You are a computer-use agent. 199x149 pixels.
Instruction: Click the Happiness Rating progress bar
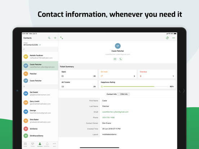[x=136, y=86]
